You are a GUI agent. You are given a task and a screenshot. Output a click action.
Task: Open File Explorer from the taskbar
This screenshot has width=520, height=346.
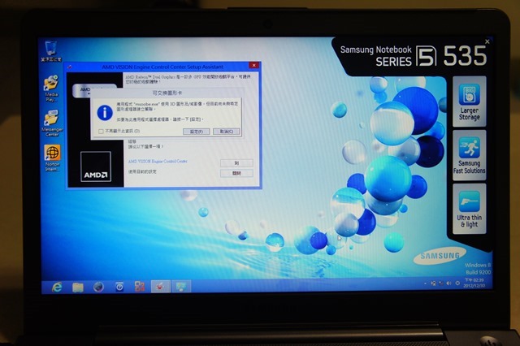78,287
